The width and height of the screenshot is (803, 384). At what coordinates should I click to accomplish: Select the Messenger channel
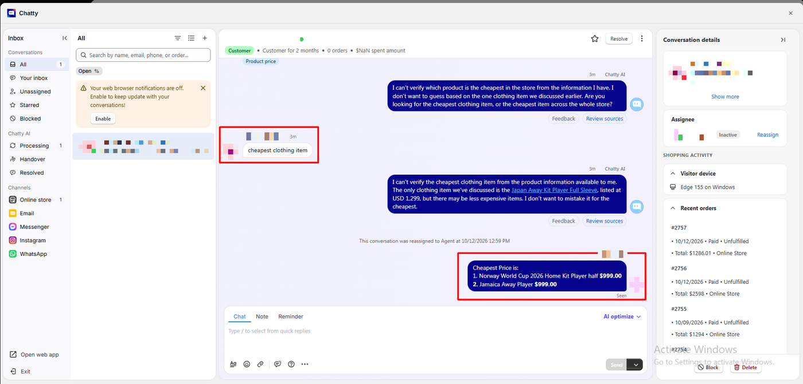[37, 227]
